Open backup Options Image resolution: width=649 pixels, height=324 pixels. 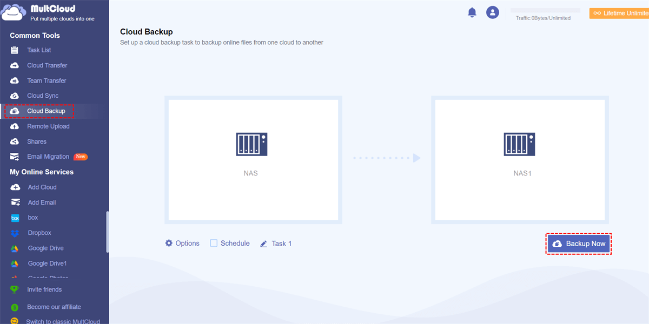[x=187, y=244]
